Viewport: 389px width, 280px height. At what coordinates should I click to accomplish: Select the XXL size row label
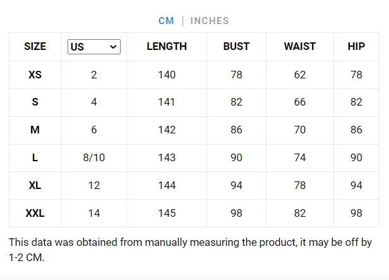[35, 214]
